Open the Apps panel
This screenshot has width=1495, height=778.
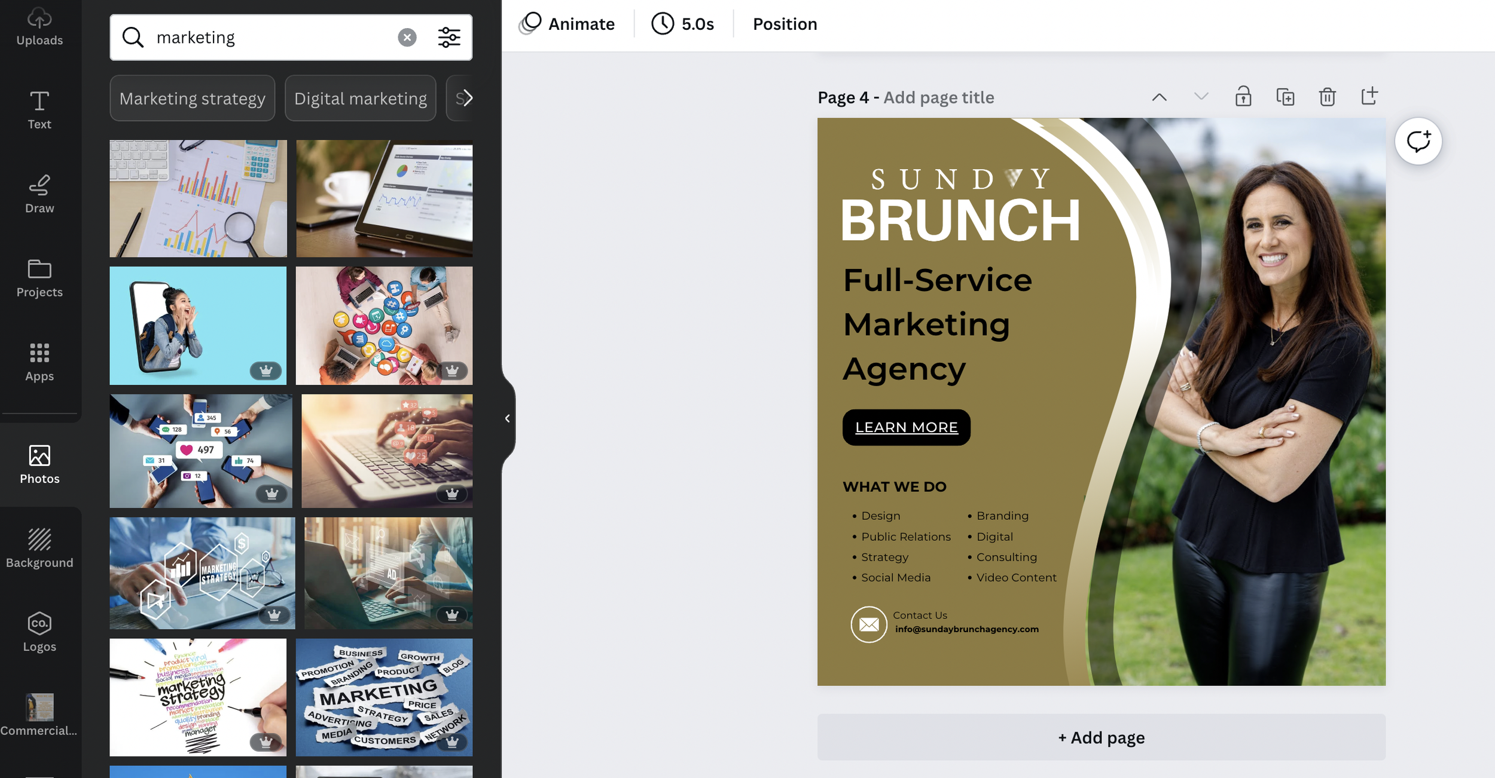pos(39,362)
